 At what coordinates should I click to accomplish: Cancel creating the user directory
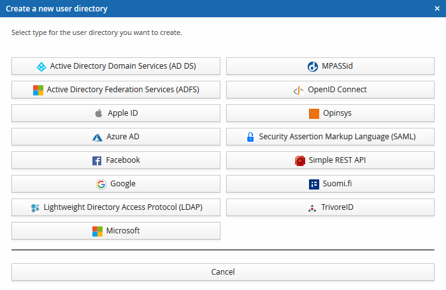point(223,272)
